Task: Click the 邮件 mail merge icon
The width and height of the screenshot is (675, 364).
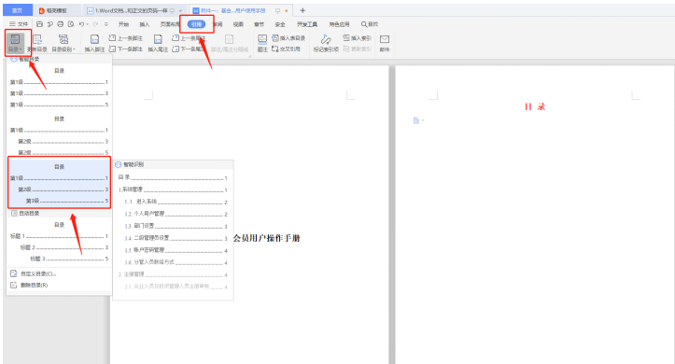Action: coord(385,44)
